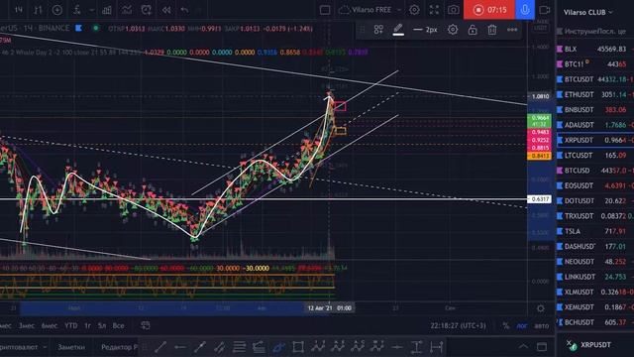The height and width of the screenshot is (357, 634).
Task: Open more options in the drawing toolbar
Action: pyautogui.click(x=512, y=30)
